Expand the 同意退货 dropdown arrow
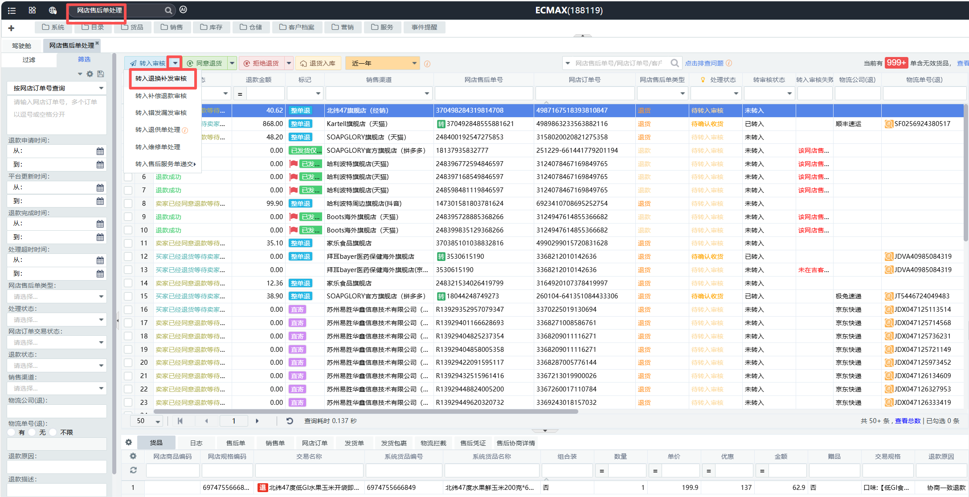The image size is (969, 497). click(232, 63)
